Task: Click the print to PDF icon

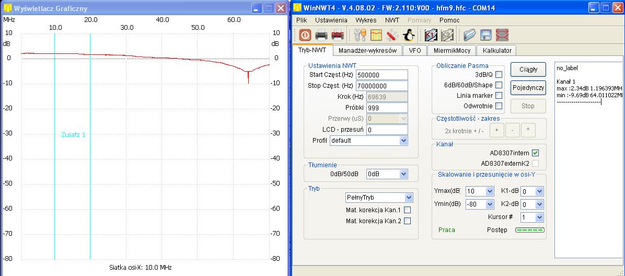Action: [x=338, y=35]
